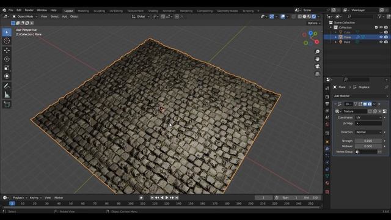This screenshot has width=391, height=220.
Task: Toggle auto keying record button
Action: click(141, 197)
